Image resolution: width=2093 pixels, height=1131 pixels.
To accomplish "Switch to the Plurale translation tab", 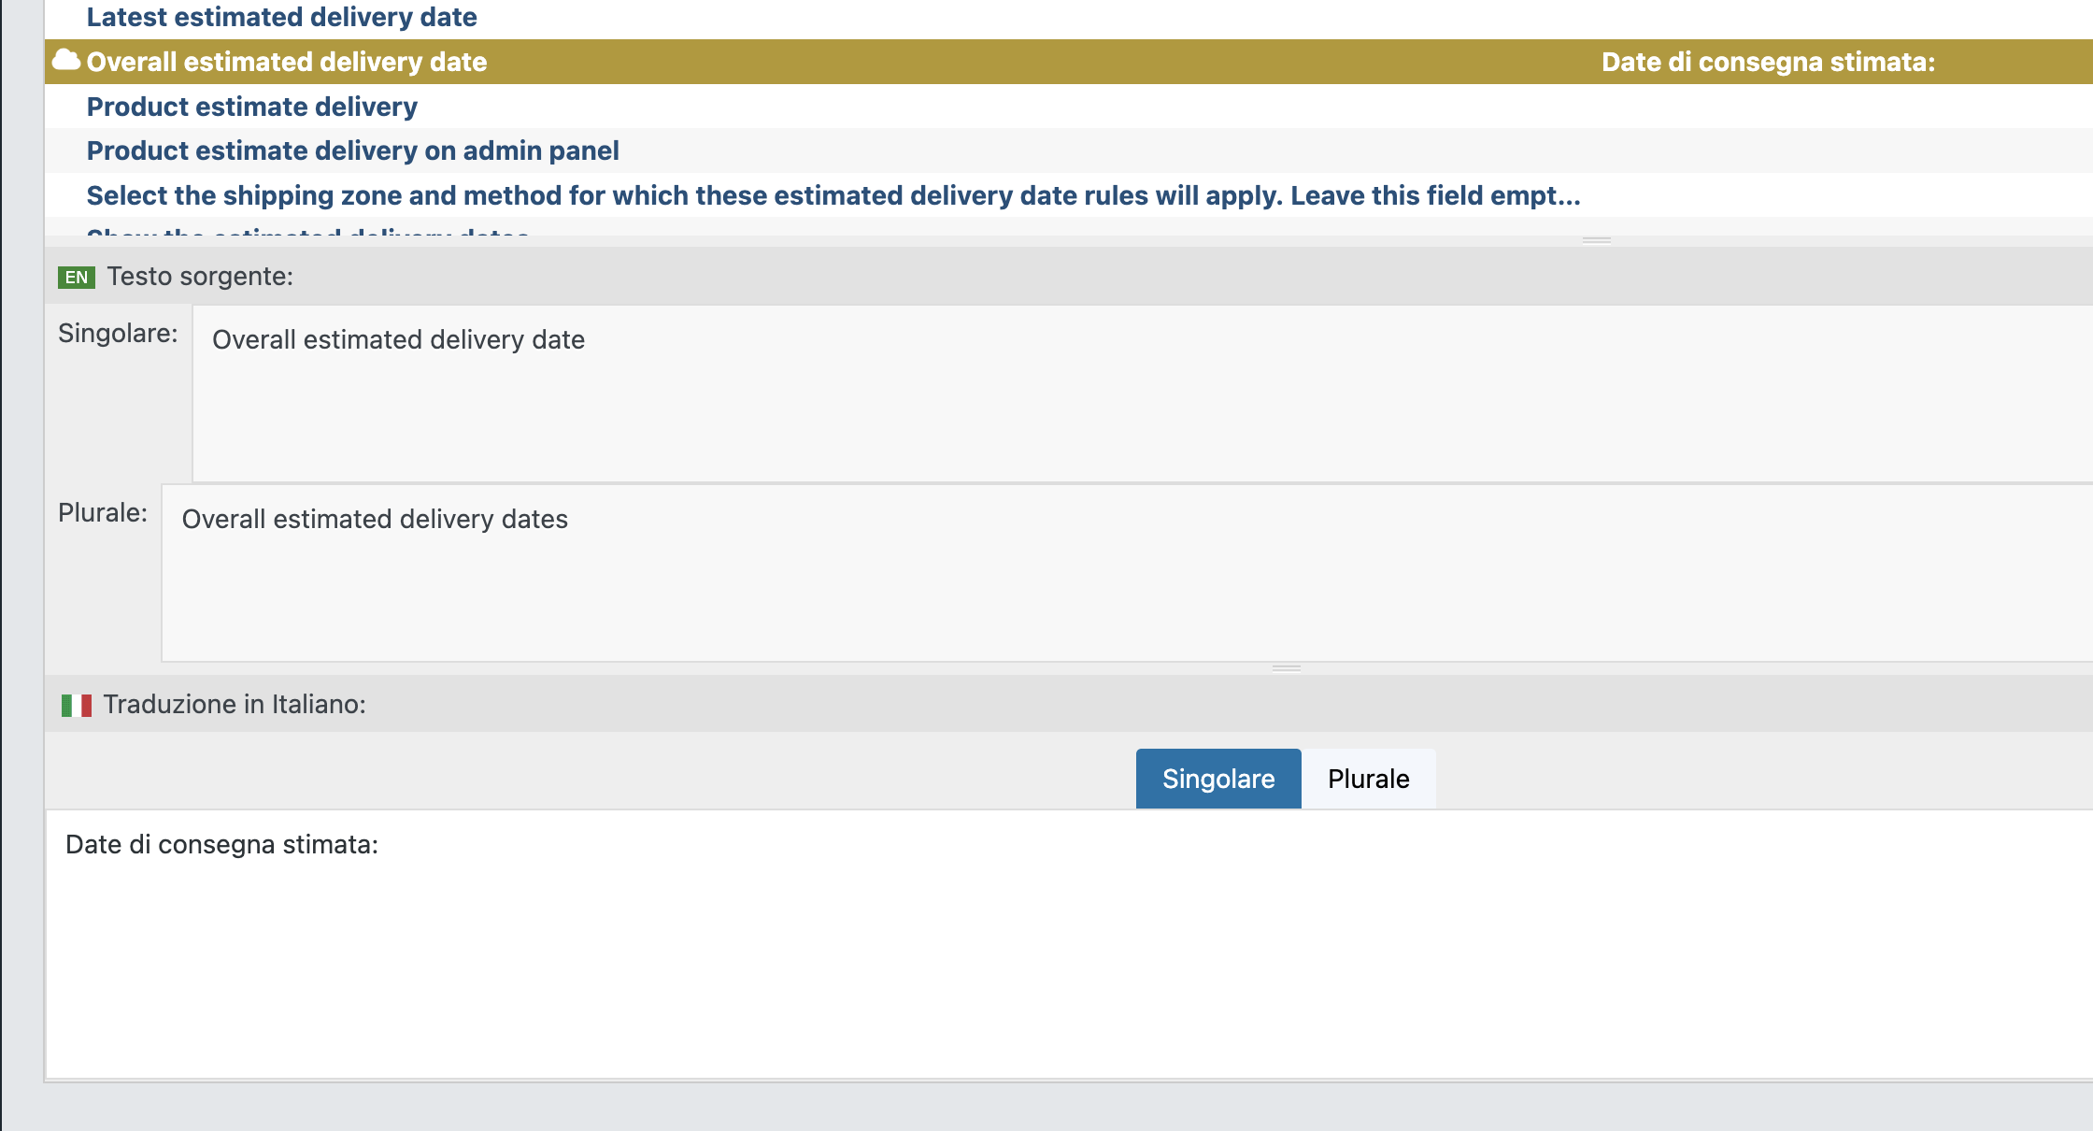I will [1368, 779].
